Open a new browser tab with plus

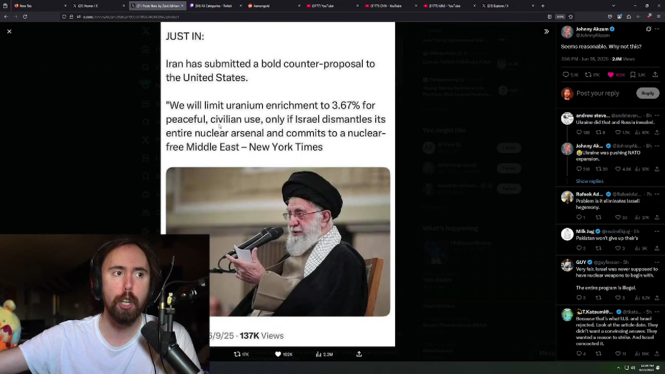tap(543, 6)
